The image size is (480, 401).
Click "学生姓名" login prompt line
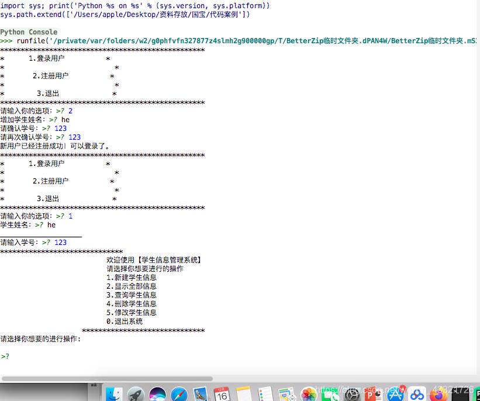pos(28,225)
